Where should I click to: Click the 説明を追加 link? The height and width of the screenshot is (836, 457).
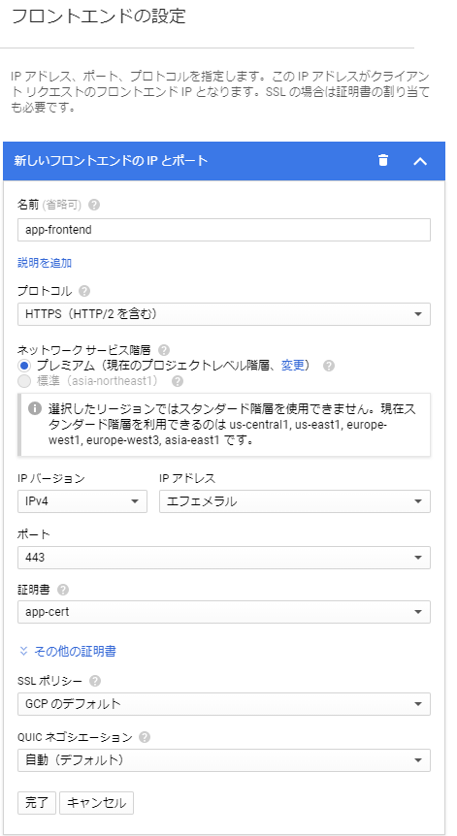pyautogui.click(x=45, y=263)
